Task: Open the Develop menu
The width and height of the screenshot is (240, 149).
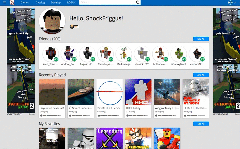Action: pyautogui.click(x=56, y=2)
